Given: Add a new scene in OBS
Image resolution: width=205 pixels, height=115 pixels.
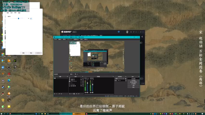Looking at the screenshot, I should point(55,94).
